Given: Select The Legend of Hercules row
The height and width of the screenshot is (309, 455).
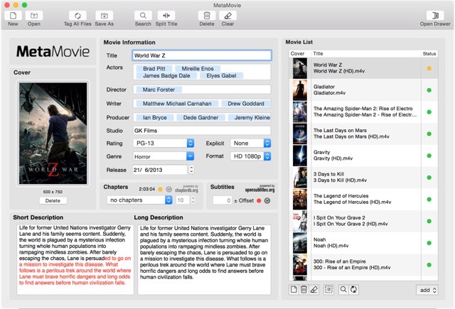Looking at the screenshot, I should [x=363, y=199].
